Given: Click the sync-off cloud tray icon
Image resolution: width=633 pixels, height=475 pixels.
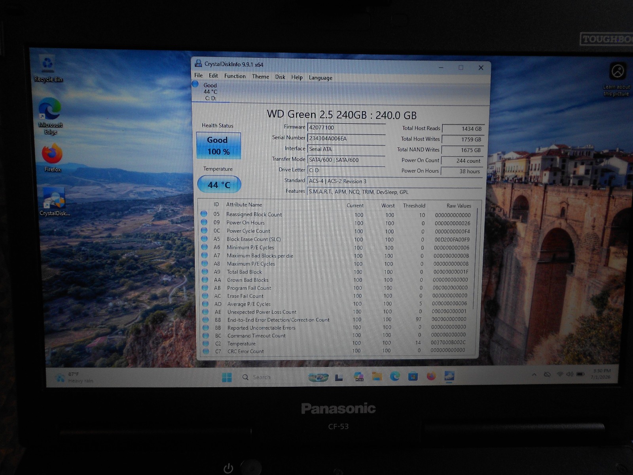Looking at the screenshot, I should [x=547, y=374].
